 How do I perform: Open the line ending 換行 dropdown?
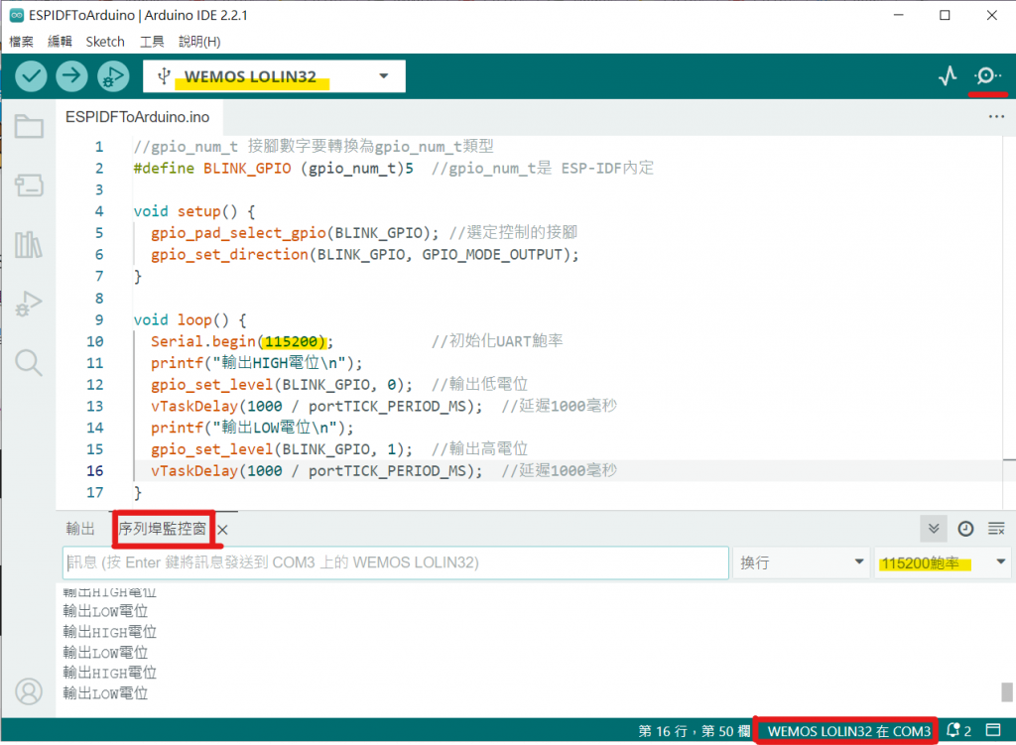pos(801,562)
